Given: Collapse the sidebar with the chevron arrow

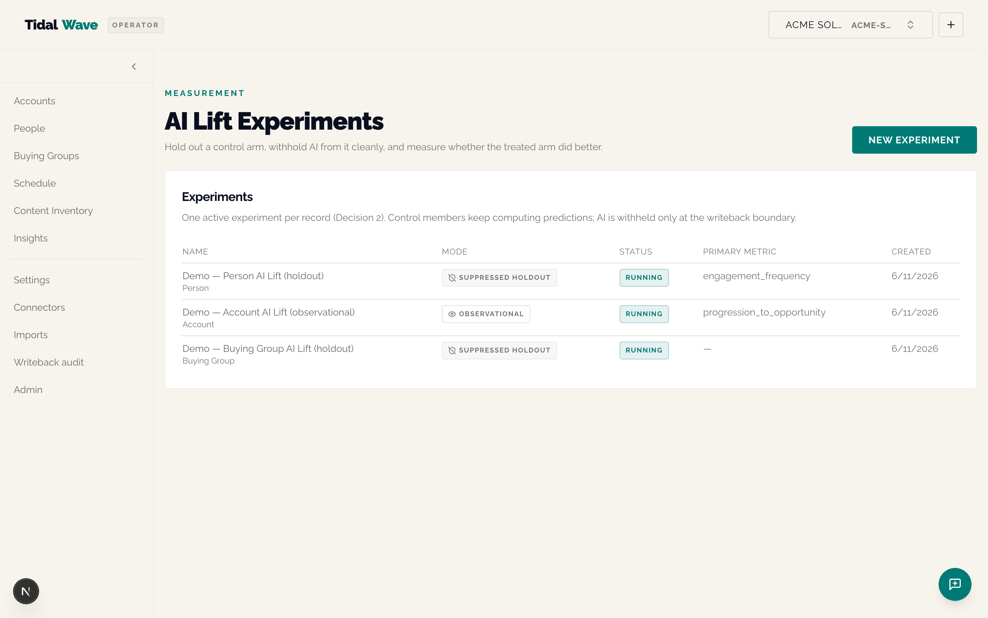Looking at the screenshot, I should pos(134,67).
